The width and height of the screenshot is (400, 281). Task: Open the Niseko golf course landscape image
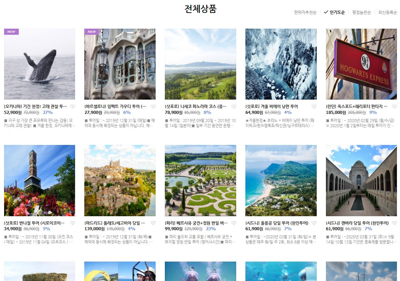(200, 64)
